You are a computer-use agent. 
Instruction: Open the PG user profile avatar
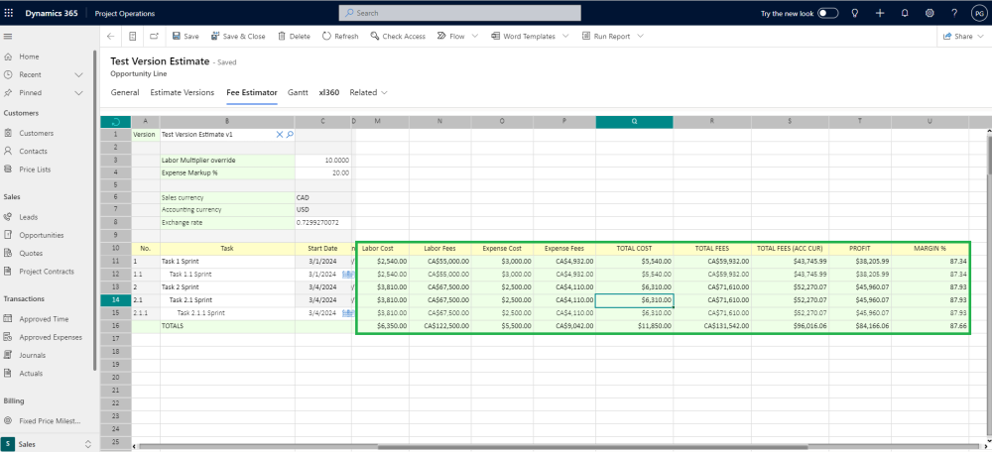tap(979, 13)
